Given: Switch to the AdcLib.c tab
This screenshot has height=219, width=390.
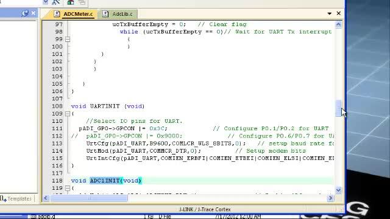Looking at the screenshot, I should pyautogui.click(x=118, y=14).
